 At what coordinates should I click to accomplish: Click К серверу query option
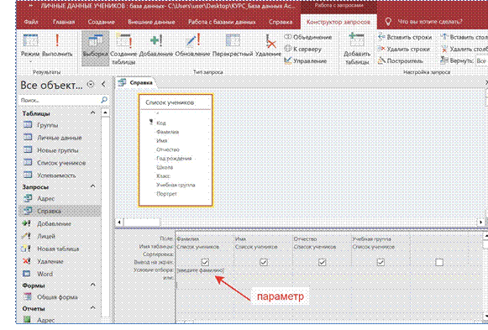click(x=303, y=50)
